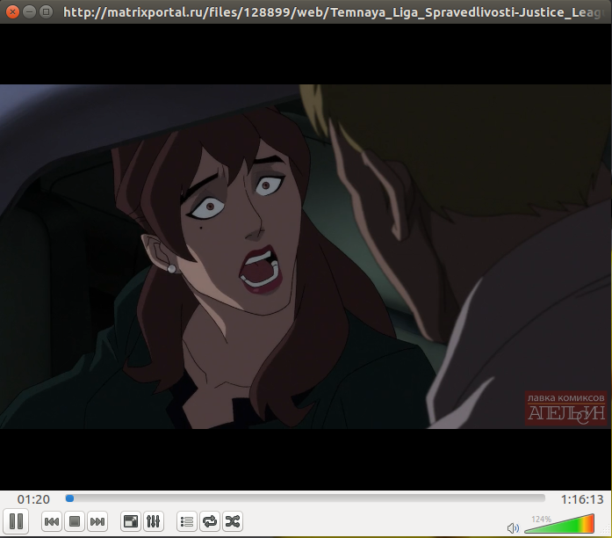
Task: Mute audio via speaker icon
Action: coord(513,527)
